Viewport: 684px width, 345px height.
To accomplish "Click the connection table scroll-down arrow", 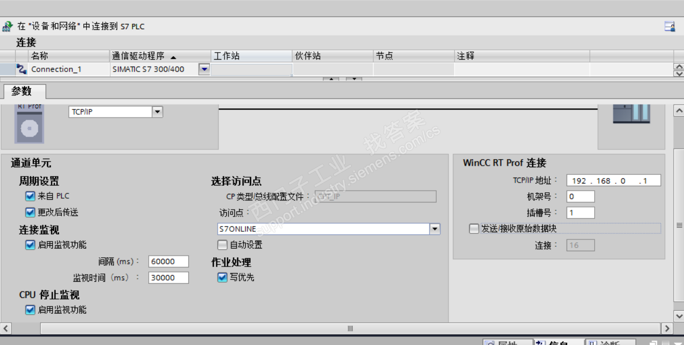I will point(679,73).
